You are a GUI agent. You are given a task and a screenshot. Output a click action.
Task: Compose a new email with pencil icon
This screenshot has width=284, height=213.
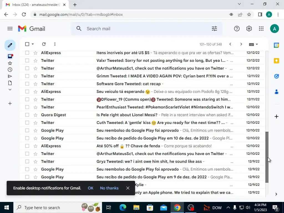10,45
